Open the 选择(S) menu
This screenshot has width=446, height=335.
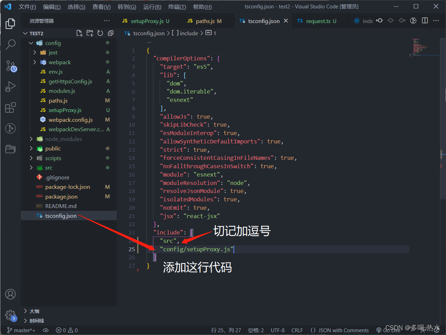pos(77,7)
